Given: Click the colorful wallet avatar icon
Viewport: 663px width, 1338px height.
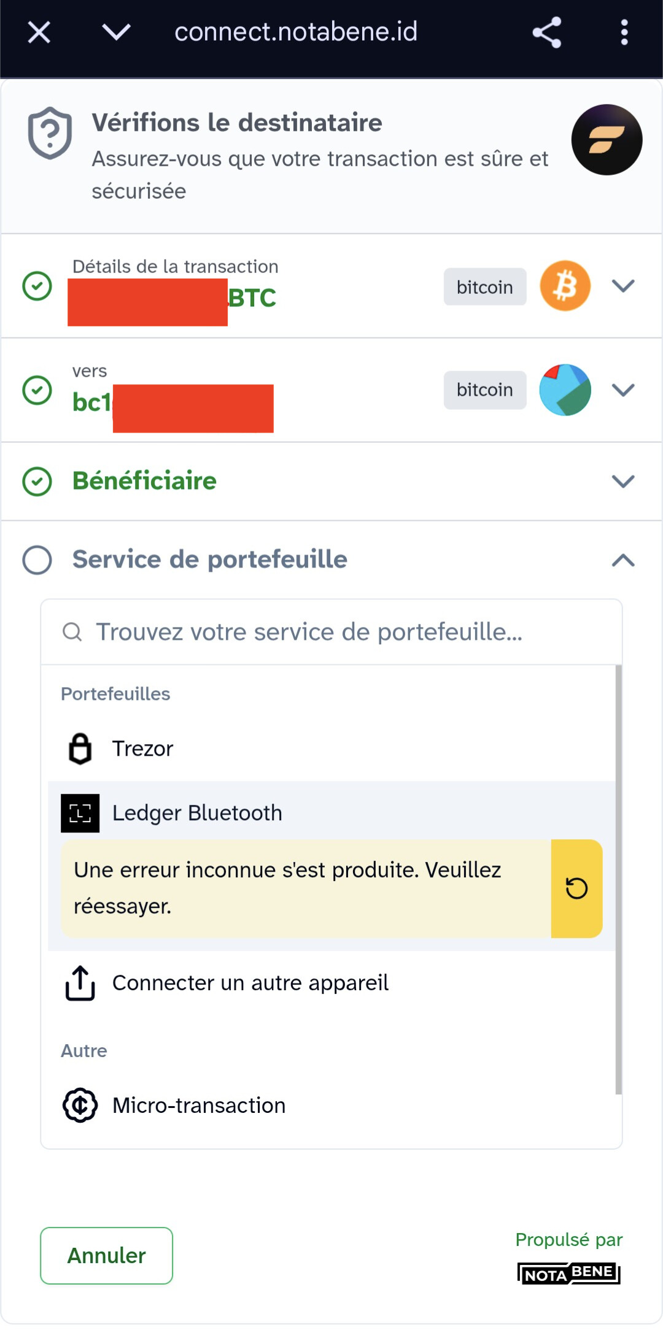Looking at the screenshot, I should coord(565,390).
